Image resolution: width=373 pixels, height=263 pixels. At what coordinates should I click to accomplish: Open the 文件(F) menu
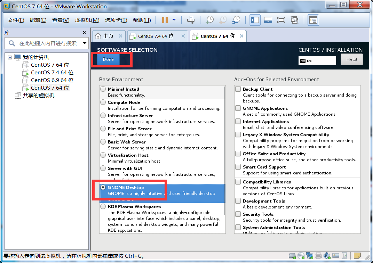(x=16, y=20)
